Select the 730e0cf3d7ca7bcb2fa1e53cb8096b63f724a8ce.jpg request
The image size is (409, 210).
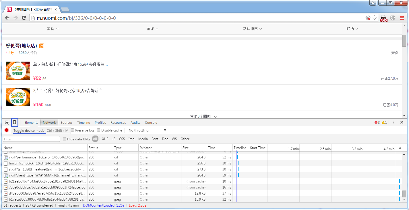(47, 187)
